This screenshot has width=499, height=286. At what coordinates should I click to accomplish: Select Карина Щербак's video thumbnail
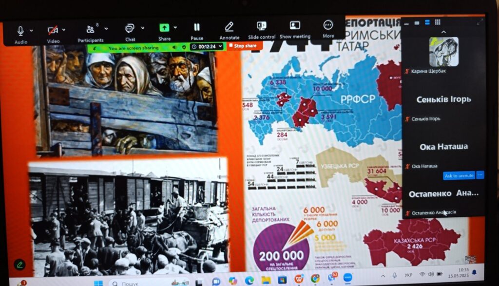(443, 51)
